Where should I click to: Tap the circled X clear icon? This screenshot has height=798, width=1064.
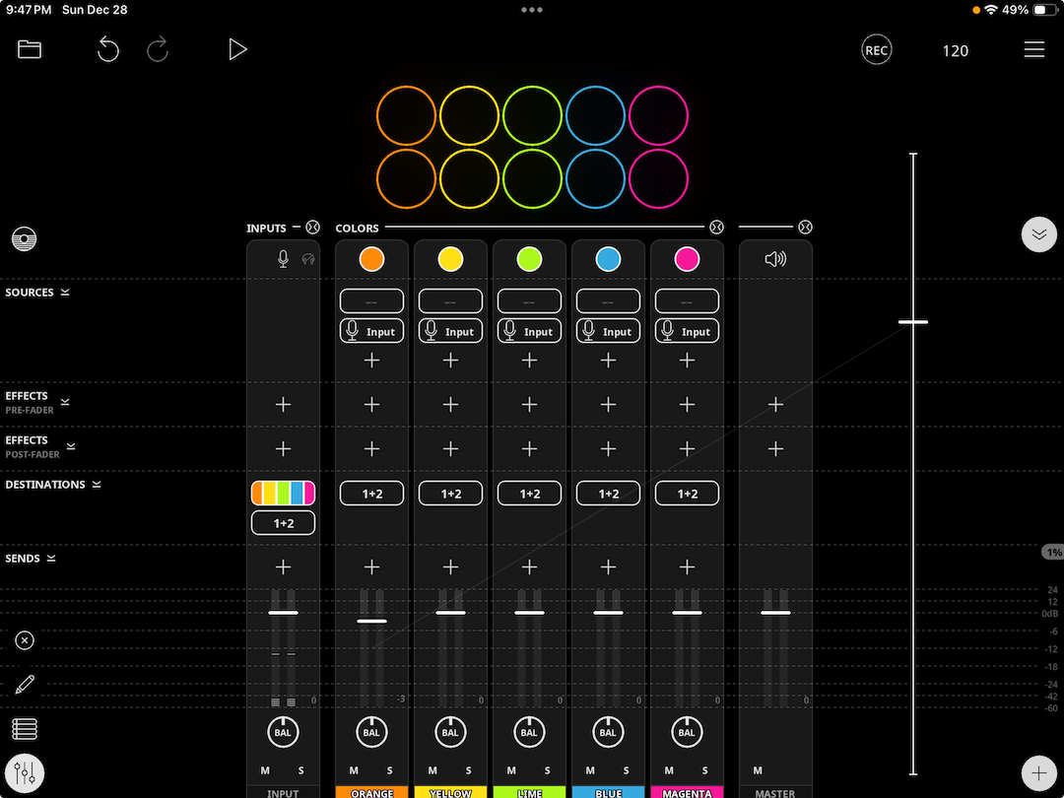tap(25, 640)
